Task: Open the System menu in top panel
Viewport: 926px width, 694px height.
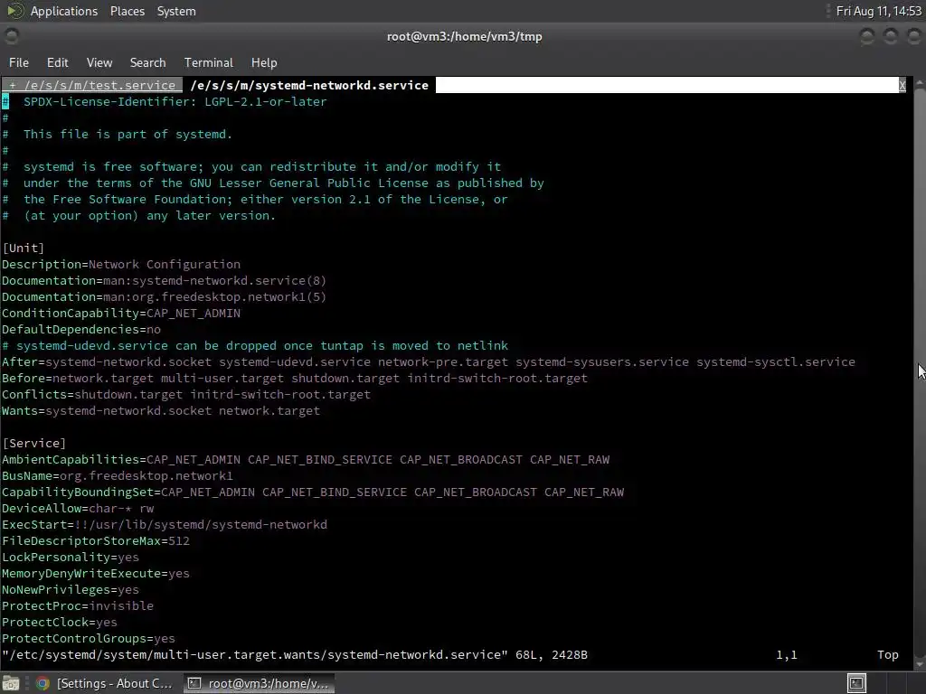Action: click(176, 11)
